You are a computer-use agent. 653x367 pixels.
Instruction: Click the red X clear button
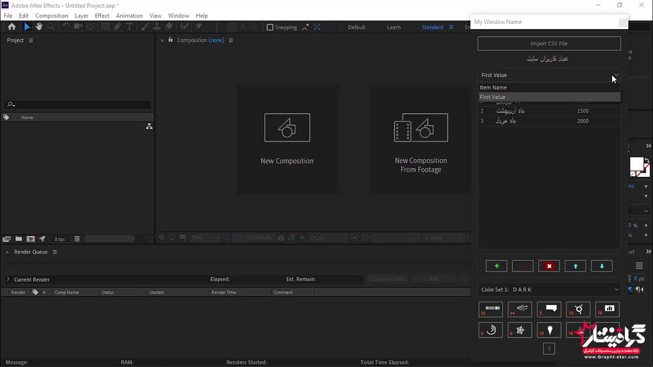click(549, 266)
